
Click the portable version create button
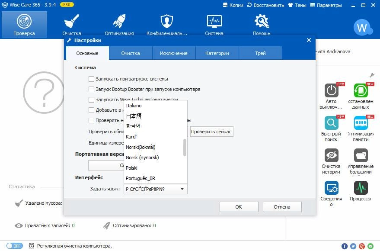[x=106, y=165]
